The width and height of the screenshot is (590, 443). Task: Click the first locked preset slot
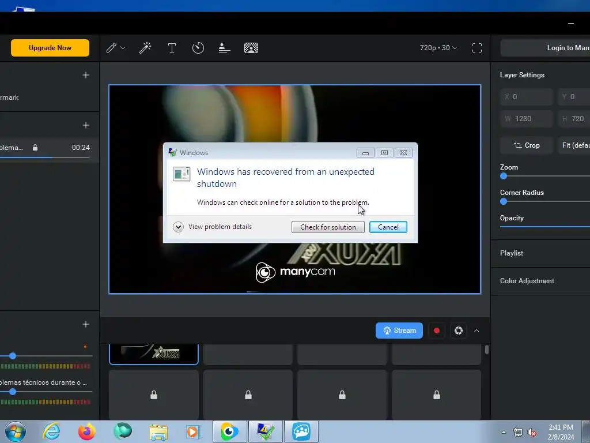point(153,395)
